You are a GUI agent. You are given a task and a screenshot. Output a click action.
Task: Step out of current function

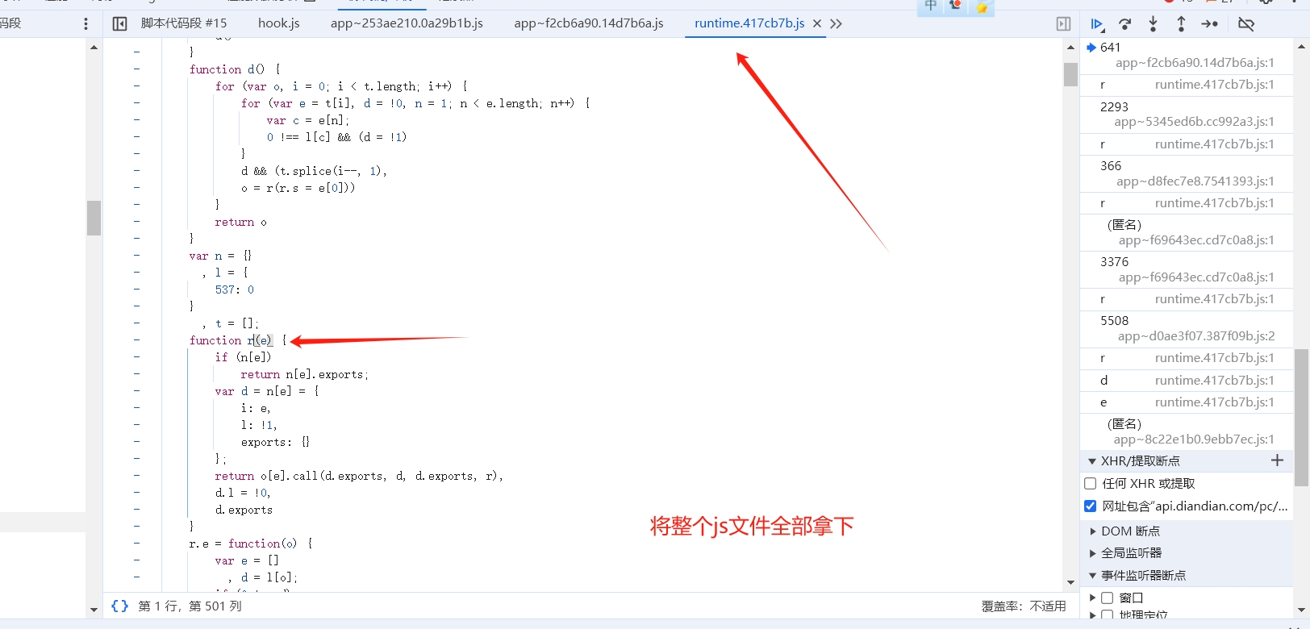(x=1181, y=24)
